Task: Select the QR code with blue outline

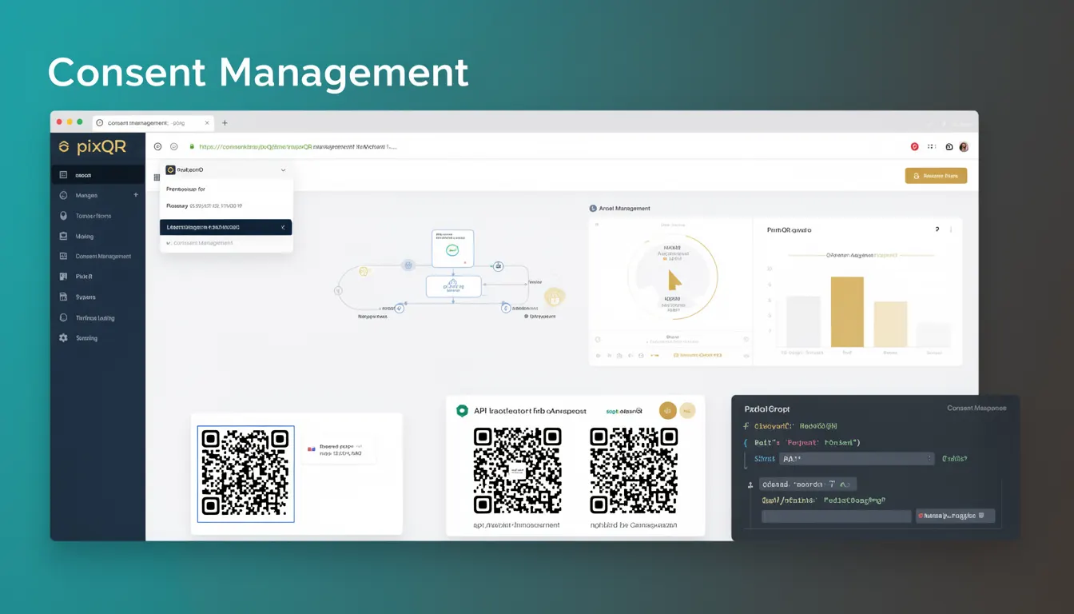Action: coord(246,474)
